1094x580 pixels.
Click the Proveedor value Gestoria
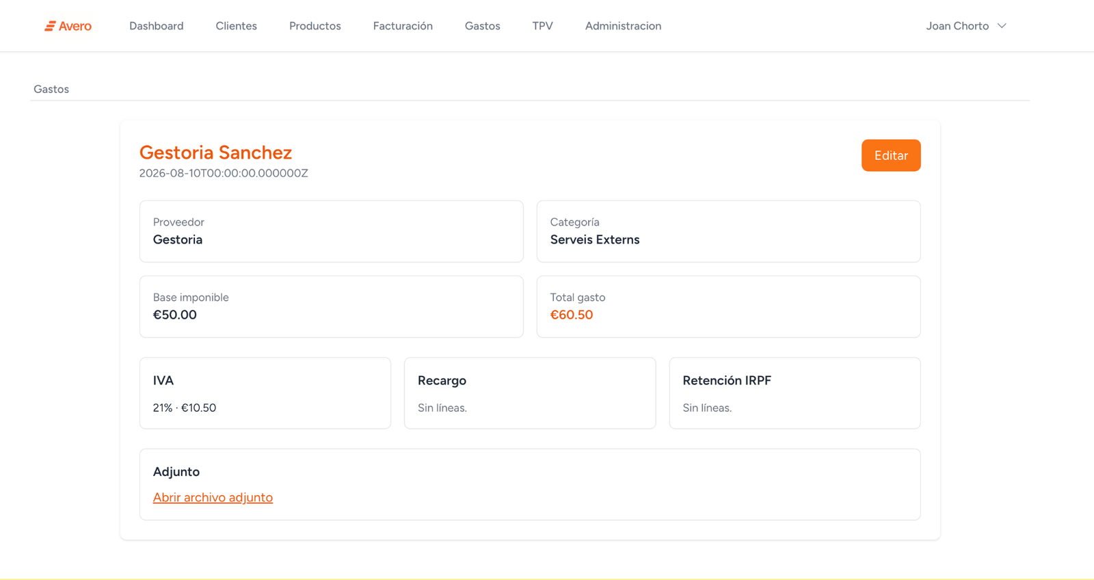178,239
